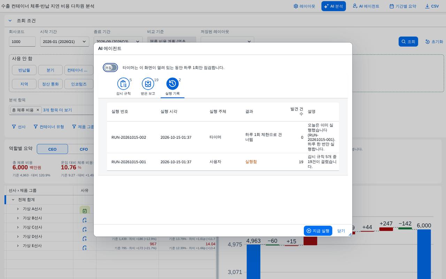Click run number RUN-20261015-002
This screenshot has width=446, height=279.
tap(129, 137)
